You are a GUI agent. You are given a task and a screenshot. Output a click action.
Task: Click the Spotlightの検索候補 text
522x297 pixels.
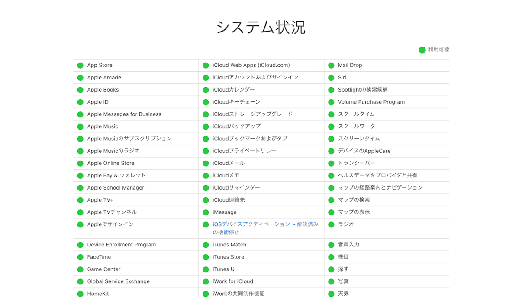(363, 90)
